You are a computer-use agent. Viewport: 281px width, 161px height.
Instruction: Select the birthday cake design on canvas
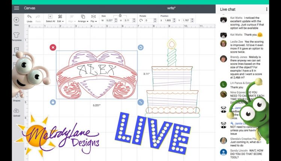tap(172, 79)
